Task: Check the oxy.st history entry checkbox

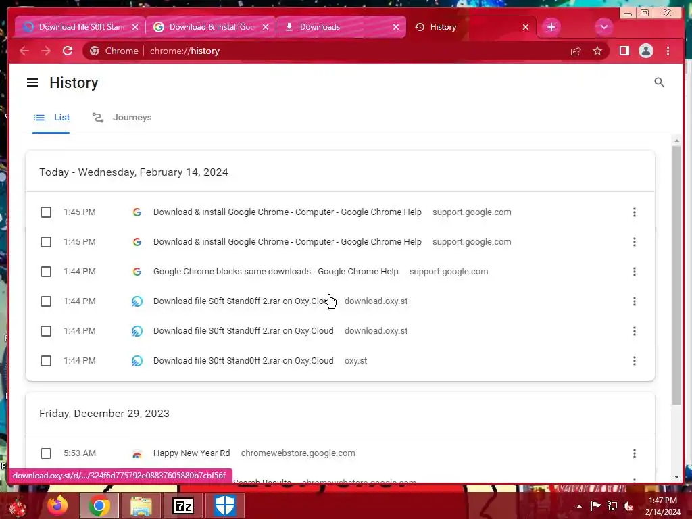Action: 46,361
